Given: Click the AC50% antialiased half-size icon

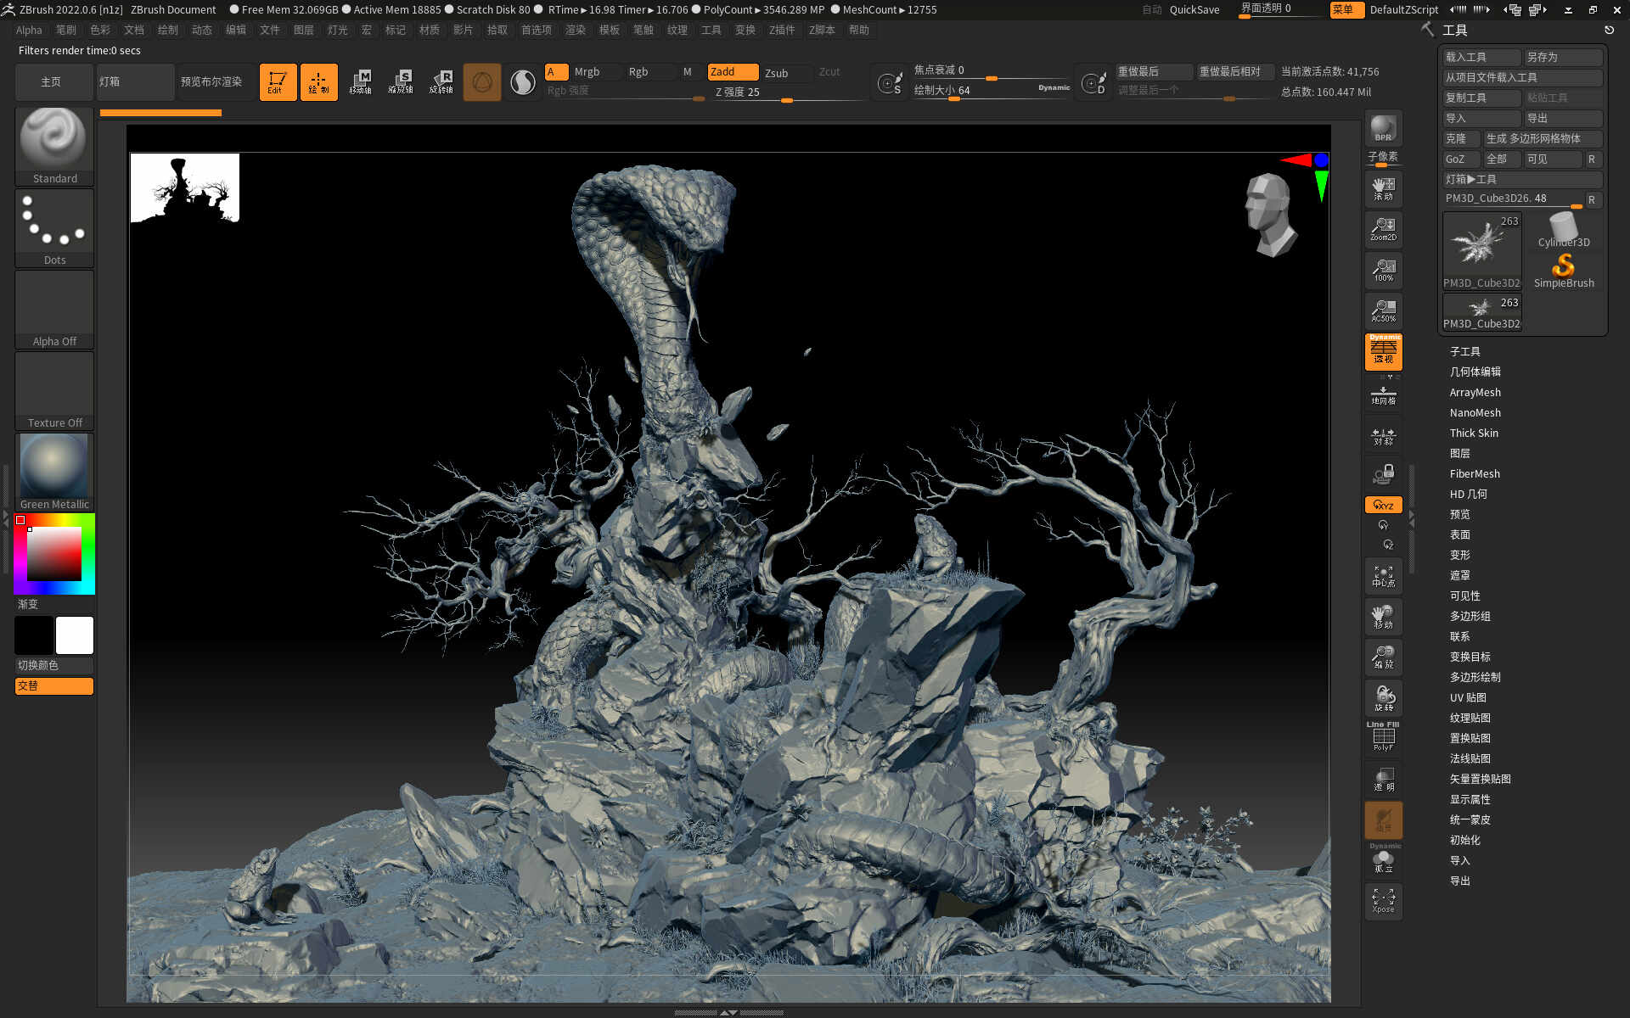Looking at the screenshot, I should [1383, 310].
